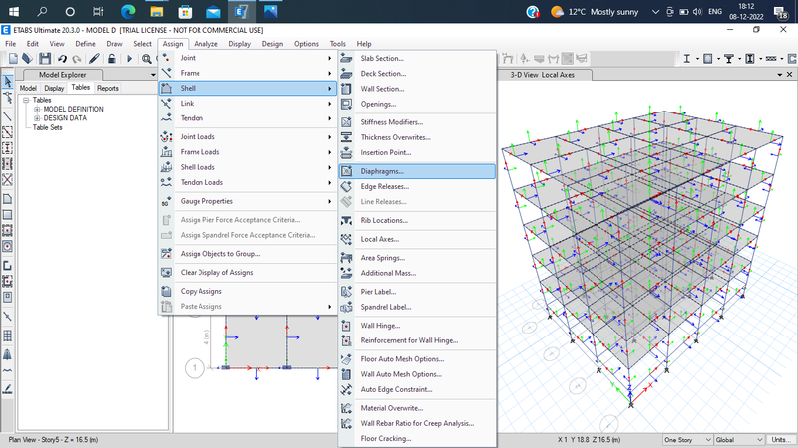The width and height of the screenshot is (798, 448).
Task: Open the Windows search icon
Action: 42,11
